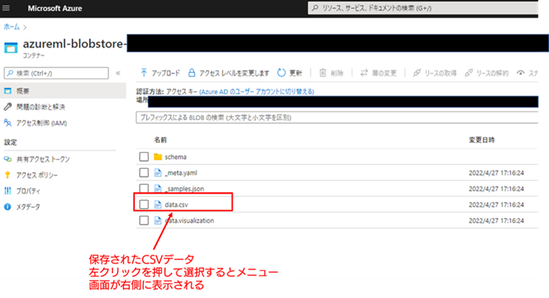The image size is (549, 298).
Task: Click the yellow schema folder icon
Action: click(x=158, y=157)
